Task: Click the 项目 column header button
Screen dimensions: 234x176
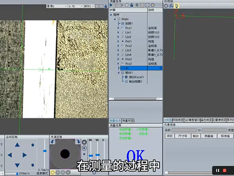Action: 169,136
